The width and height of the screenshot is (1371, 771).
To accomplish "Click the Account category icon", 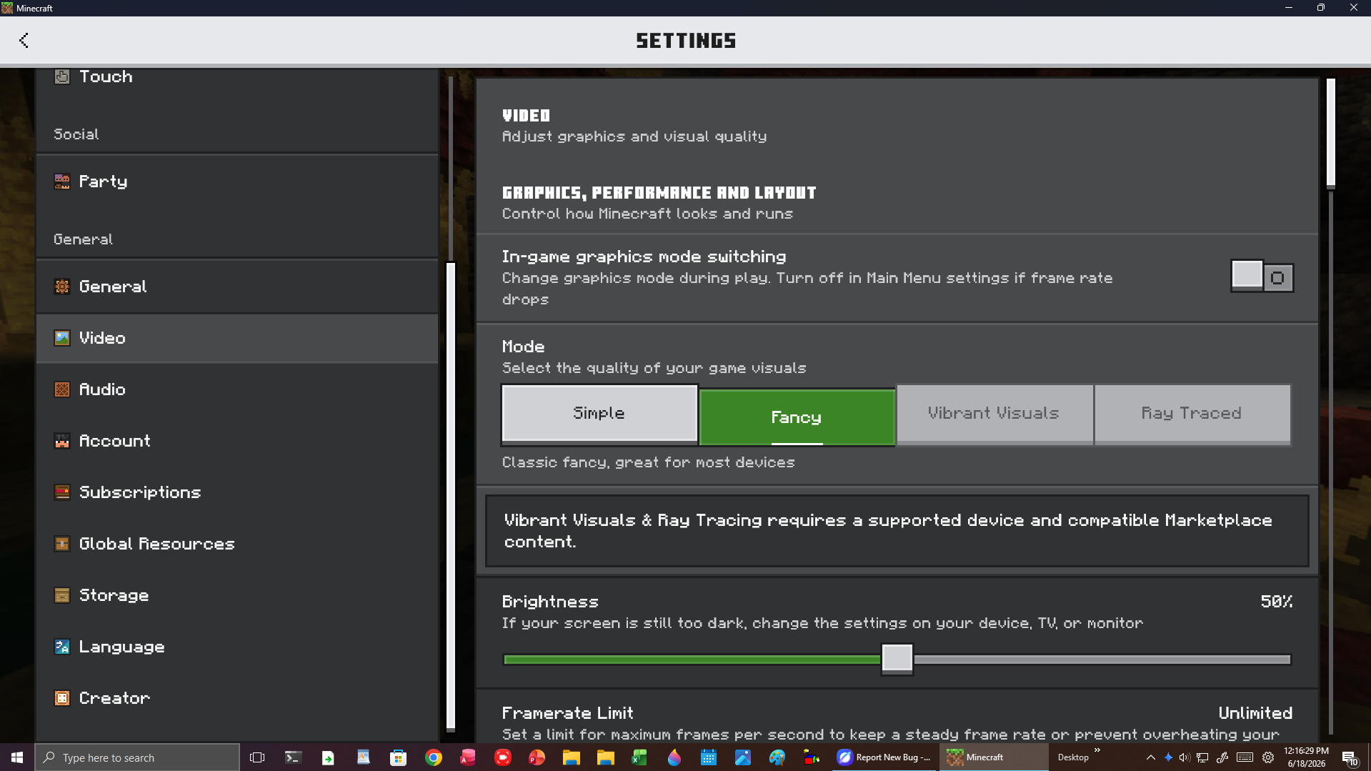I will pyautogui.click(x=62, y=441).
